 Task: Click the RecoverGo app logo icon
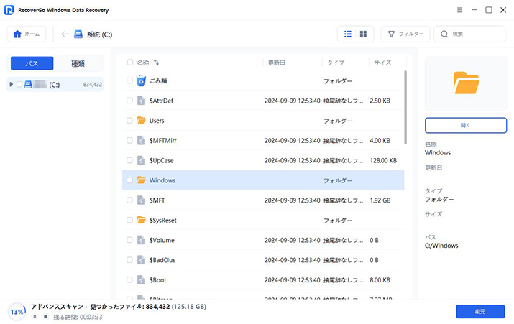point(9,10)
